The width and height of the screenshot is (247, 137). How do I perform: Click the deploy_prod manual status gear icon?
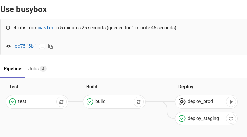(x=182, y=102)
